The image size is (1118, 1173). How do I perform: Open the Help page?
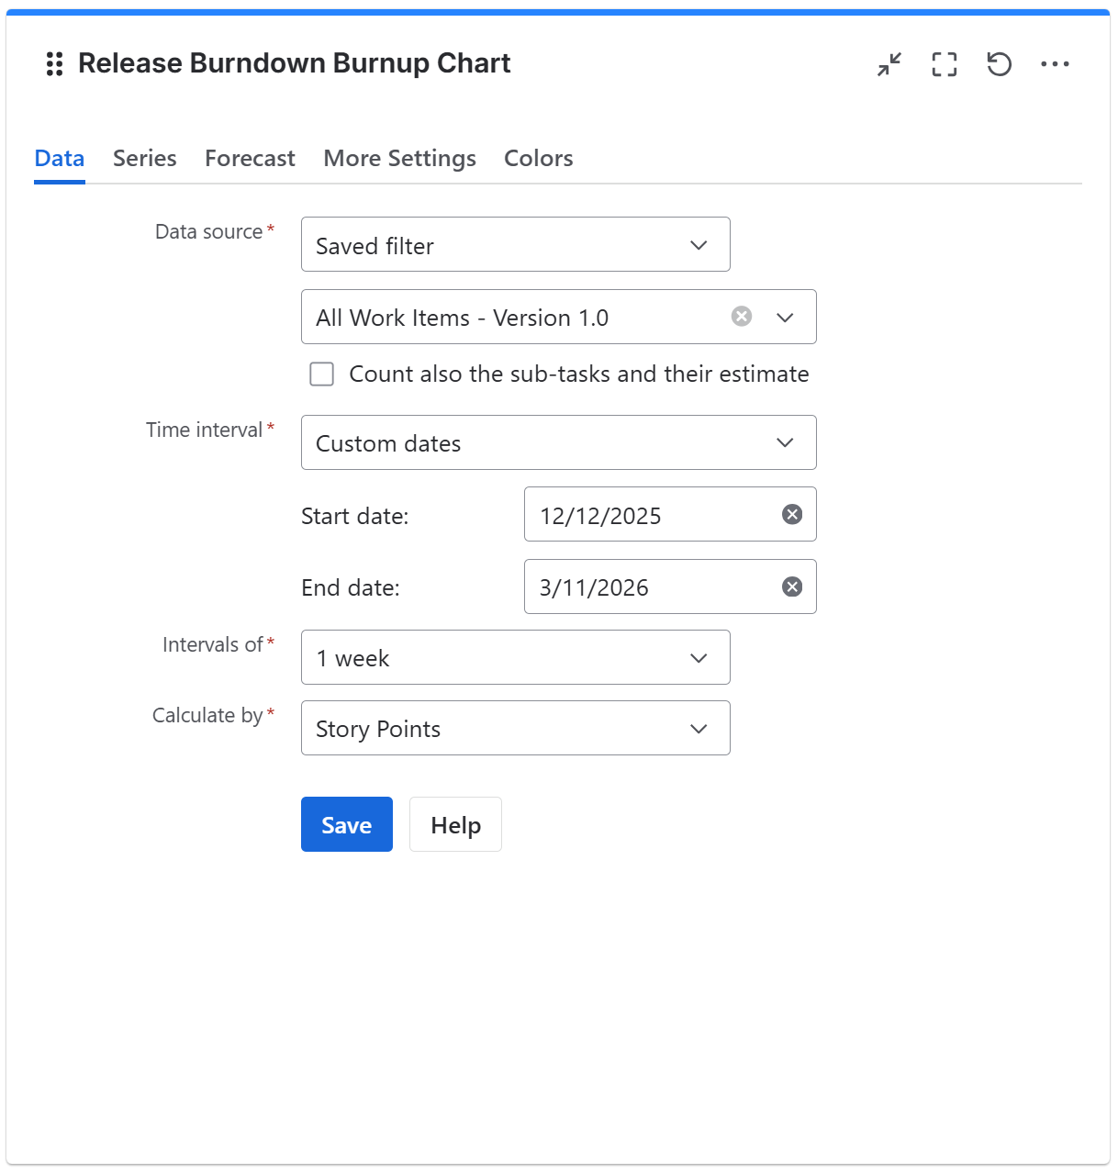454,824
